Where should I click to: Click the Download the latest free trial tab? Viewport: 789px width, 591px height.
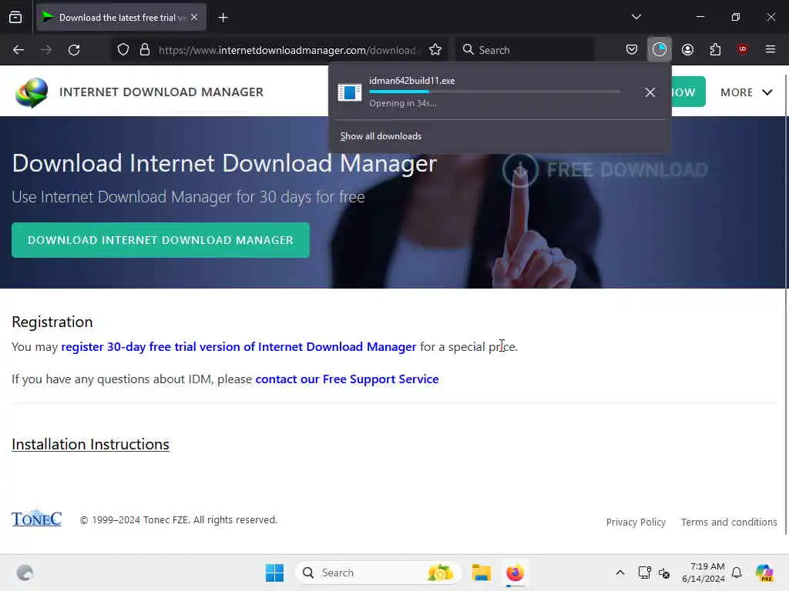(121, 18)
